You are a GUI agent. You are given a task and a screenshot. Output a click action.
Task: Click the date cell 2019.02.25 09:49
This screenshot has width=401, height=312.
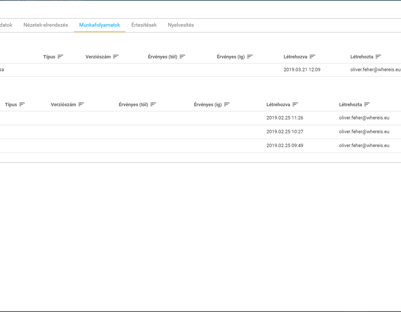(x=285, y=145)
